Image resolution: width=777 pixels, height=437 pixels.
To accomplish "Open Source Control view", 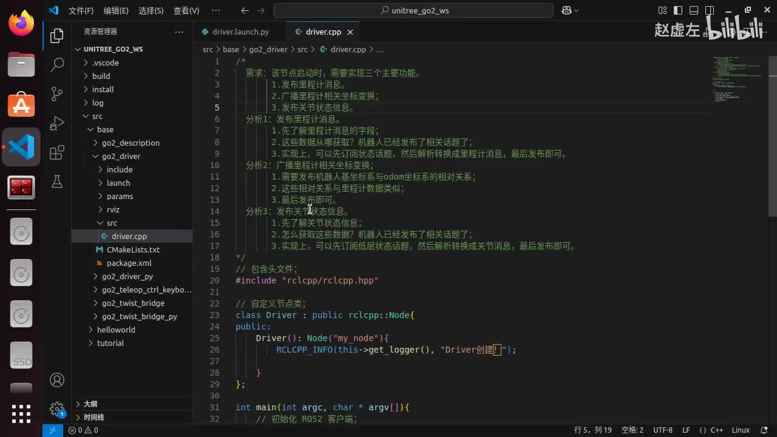I will click(x=57, y=94).
